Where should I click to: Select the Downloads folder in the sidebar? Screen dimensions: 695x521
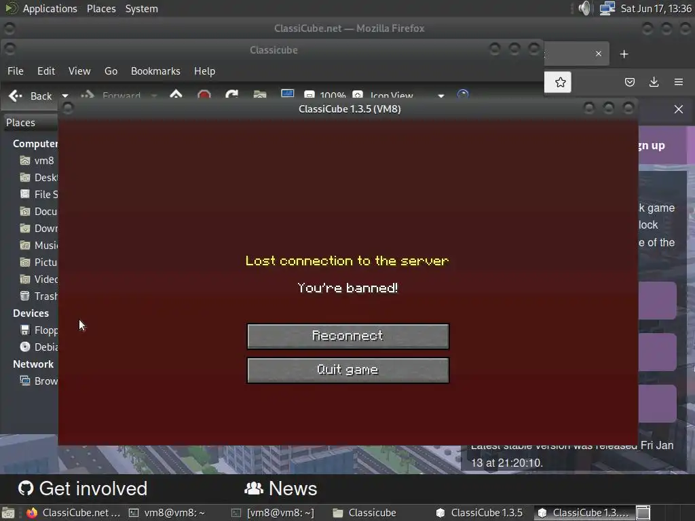click(39, 229)
